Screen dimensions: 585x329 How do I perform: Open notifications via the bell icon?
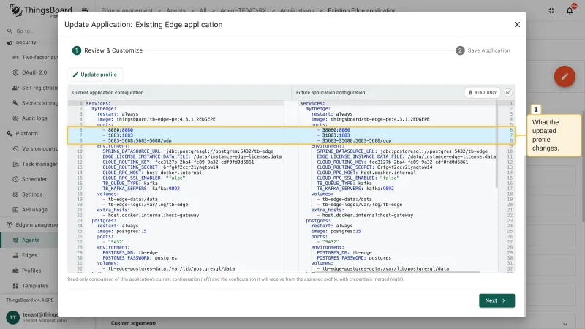[570, 10]
